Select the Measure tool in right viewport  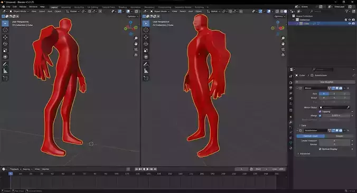click(146, 71)
